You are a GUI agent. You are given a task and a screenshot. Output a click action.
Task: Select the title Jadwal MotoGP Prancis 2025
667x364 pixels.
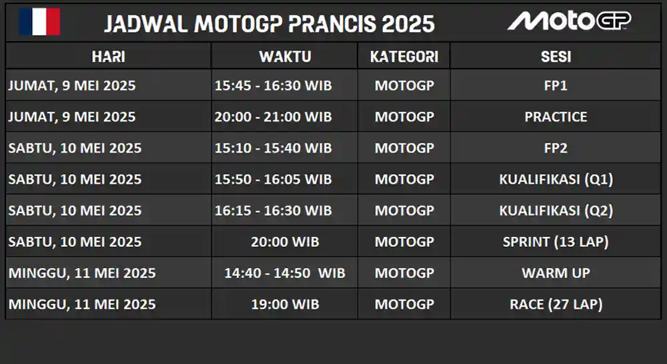(x=269, y=24)
